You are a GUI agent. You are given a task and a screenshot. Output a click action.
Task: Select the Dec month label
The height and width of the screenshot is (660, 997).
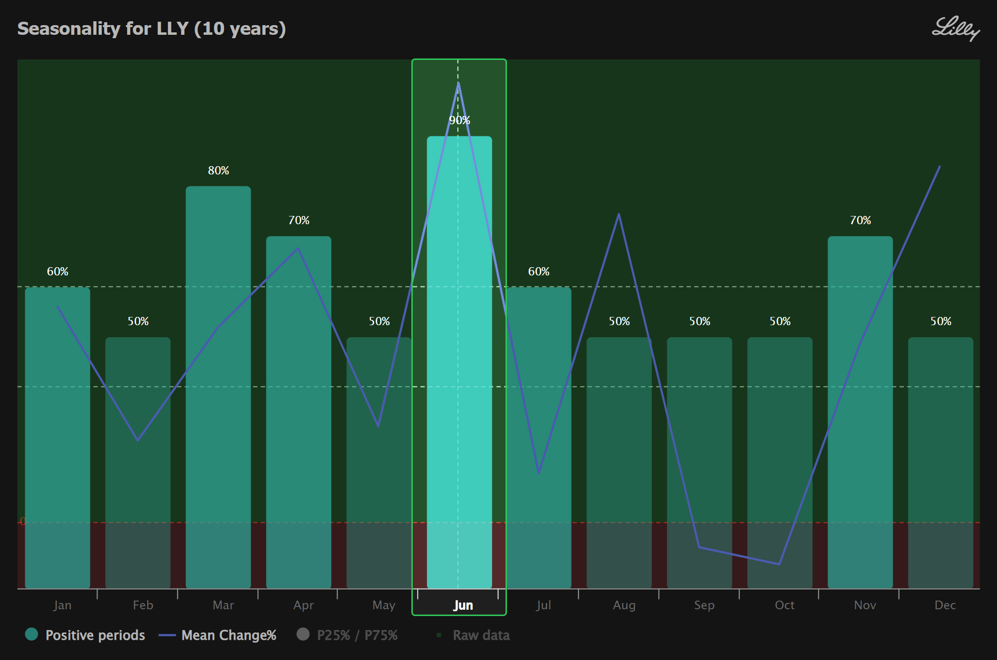pos(945,605)
